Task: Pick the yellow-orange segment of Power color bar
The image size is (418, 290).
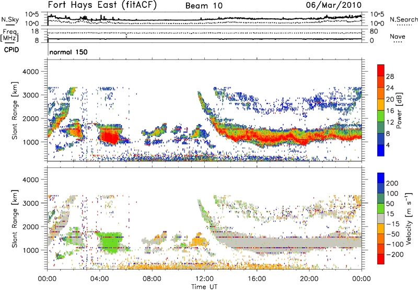Action: click(x=381, y=105)
